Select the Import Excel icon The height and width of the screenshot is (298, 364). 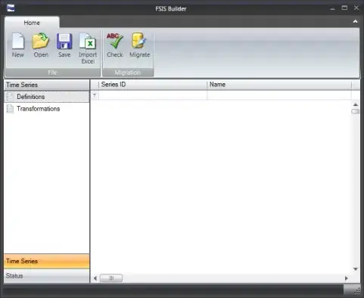click(87, 41)
